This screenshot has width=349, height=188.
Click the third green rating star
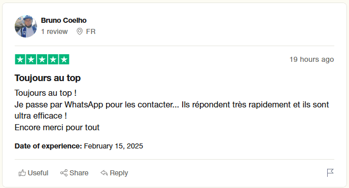point(42,59)
